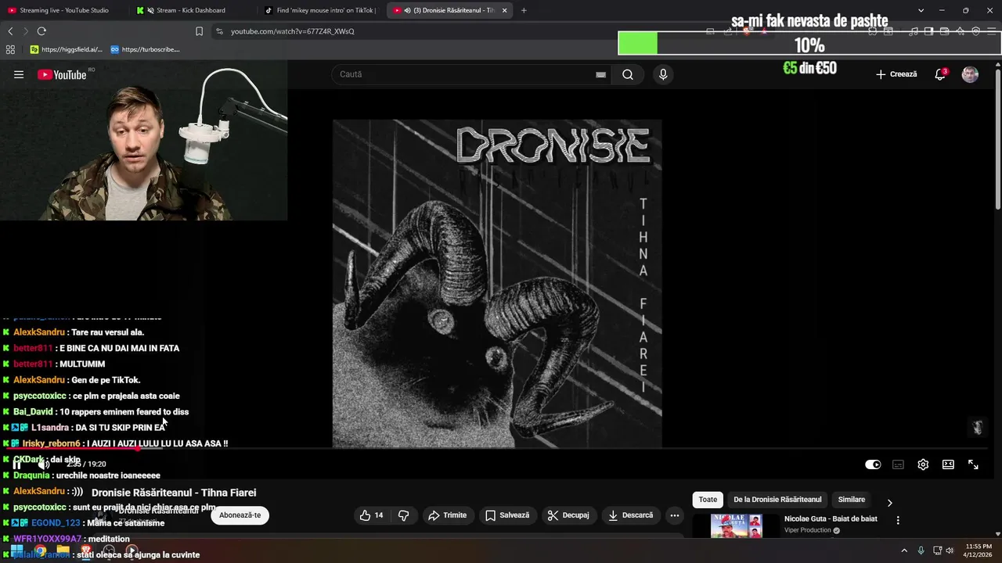Expand browser tab search dropdown
Image resolution: width=1002 pixels, height=563 pixels.
click(x=921, y=10)
